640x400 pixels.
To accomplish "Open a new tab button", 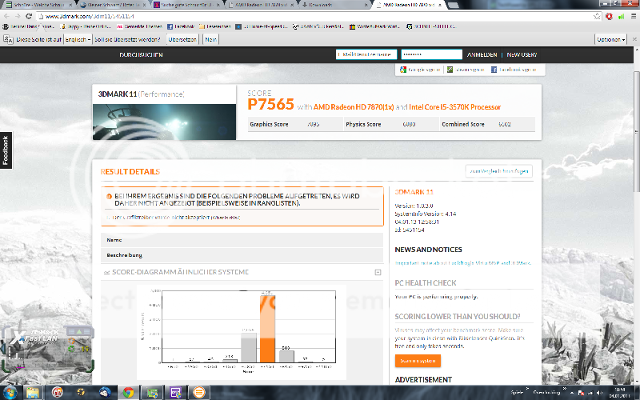I will (x=452, y=5).
